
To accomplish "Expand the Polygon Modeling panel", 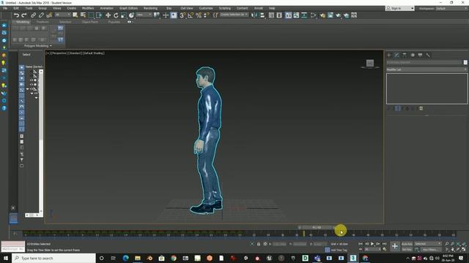I will click(37, 46).
